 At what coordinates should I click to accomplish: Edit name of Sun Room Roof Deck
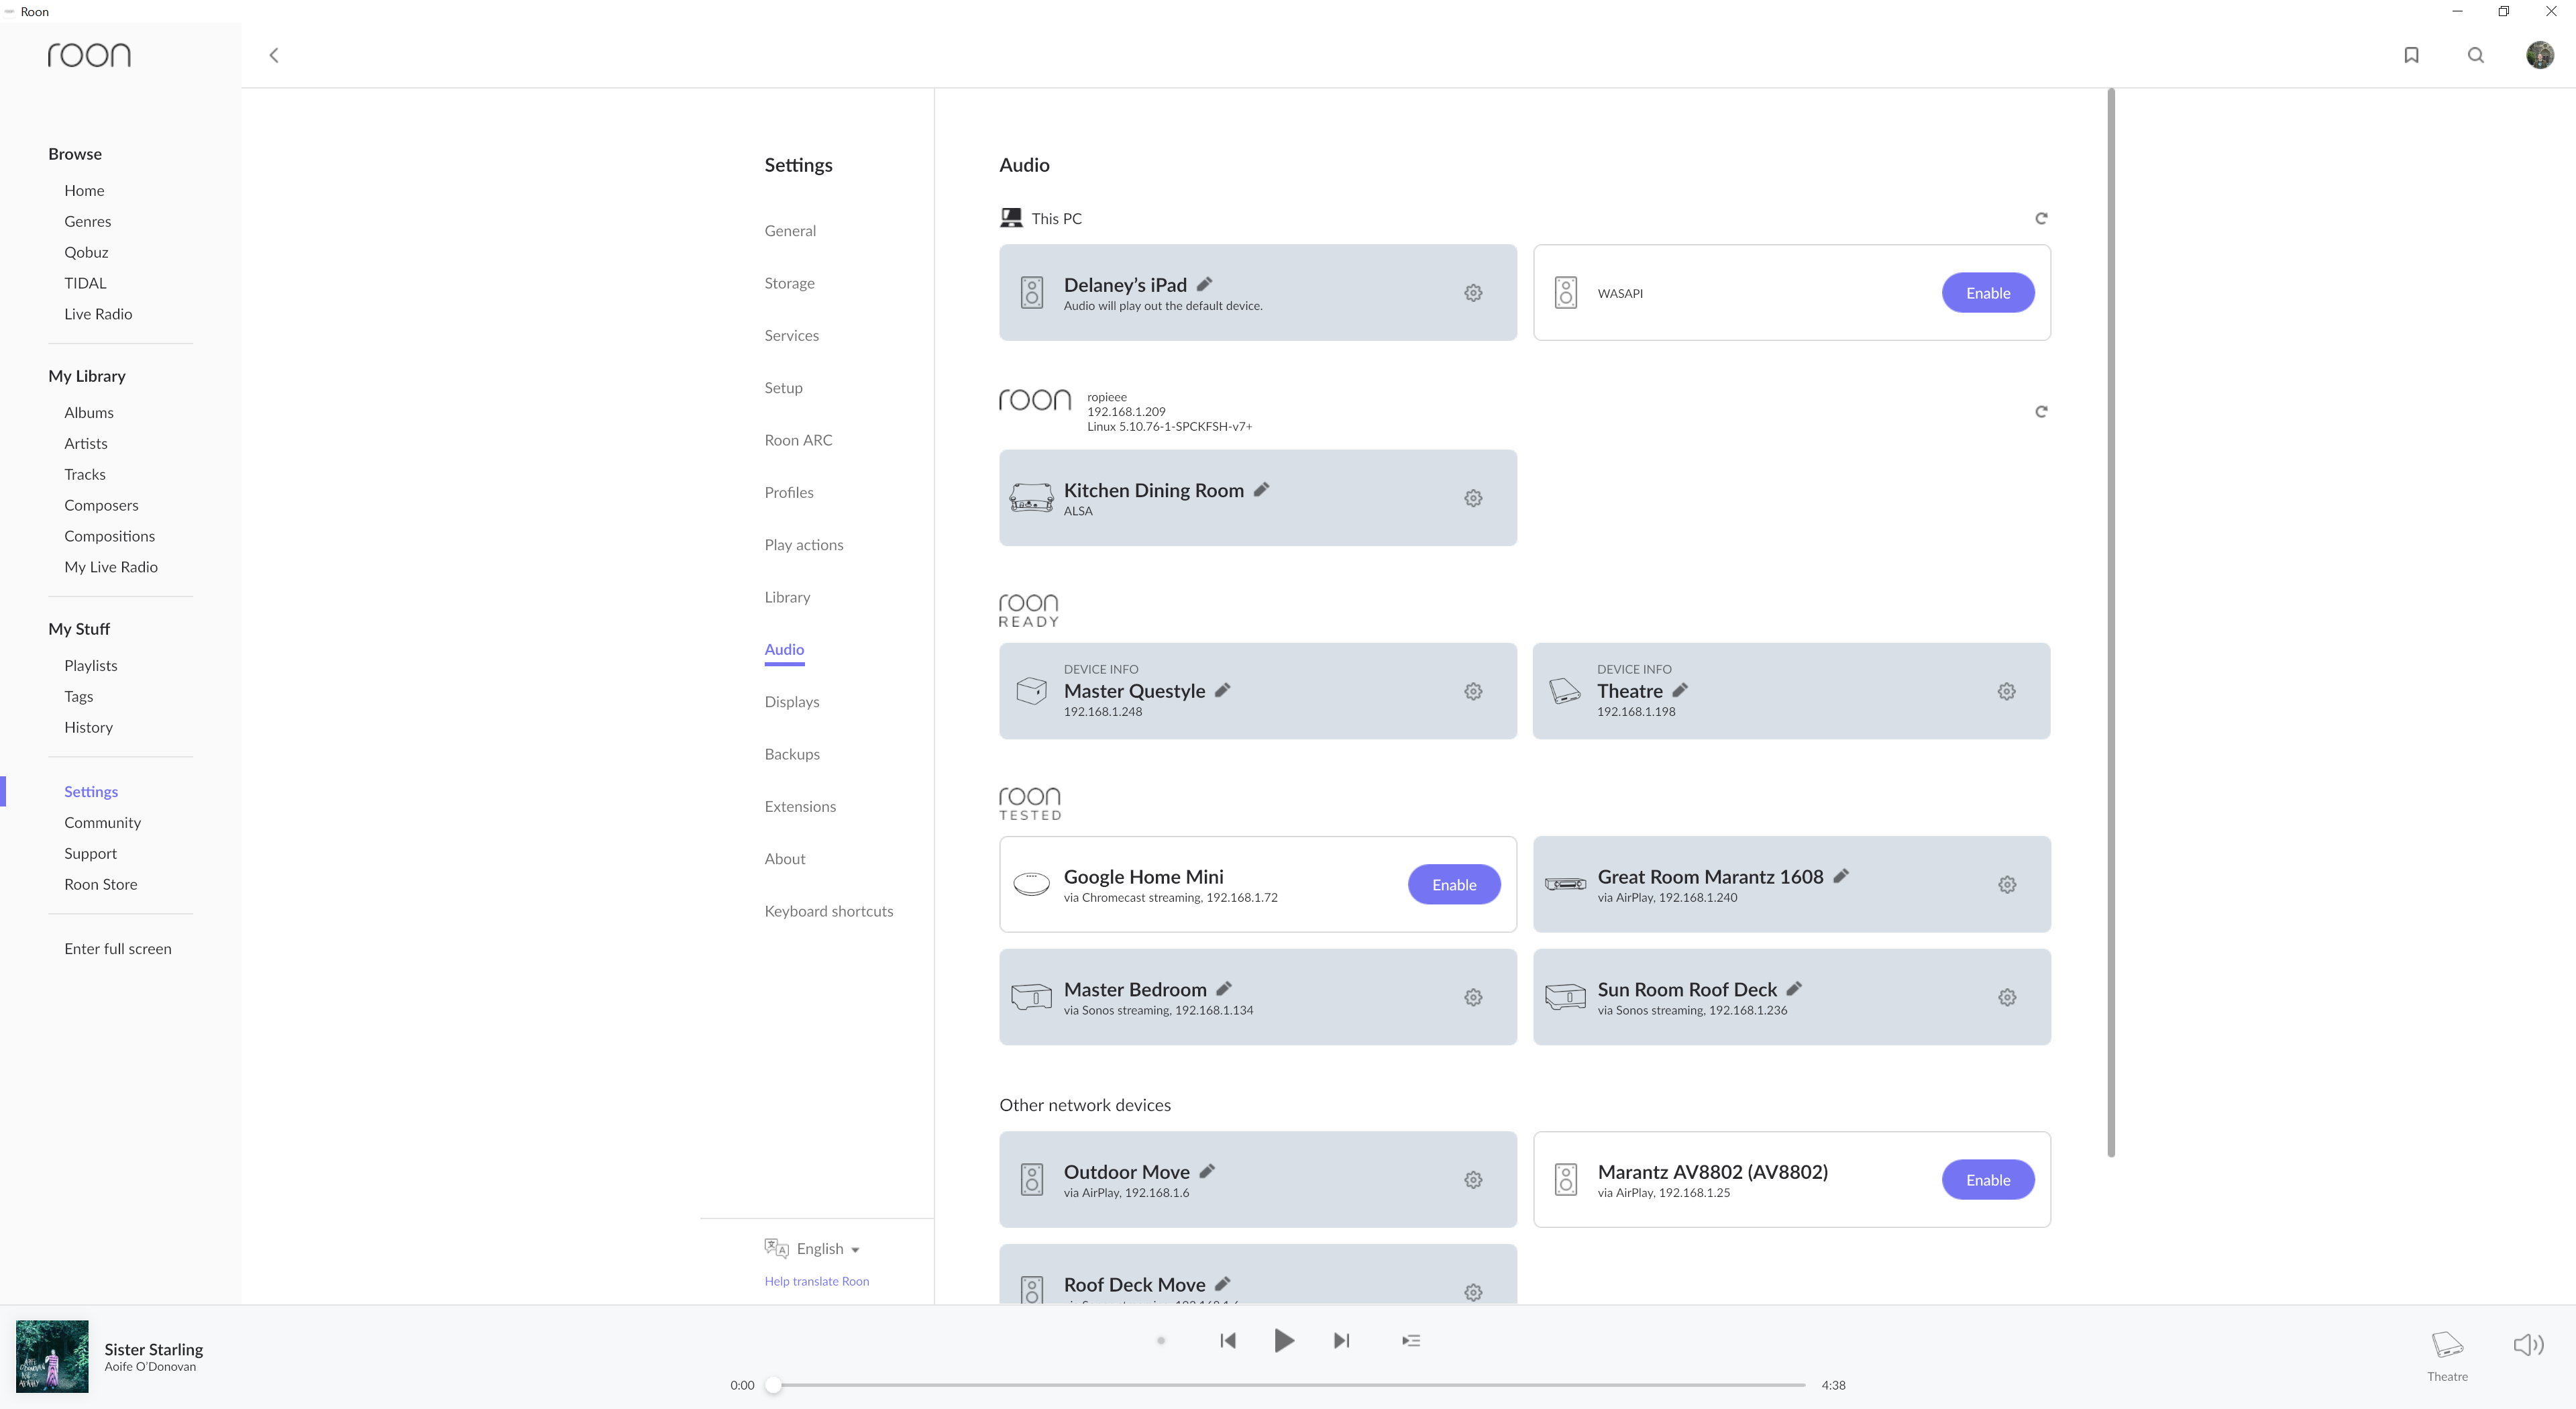pyautogui.click(x=1794, y=988)
